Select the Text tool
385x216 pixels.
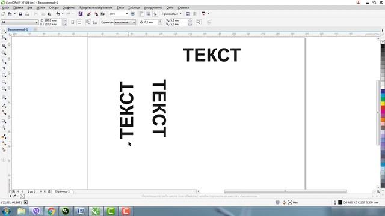tap(4, 97)
